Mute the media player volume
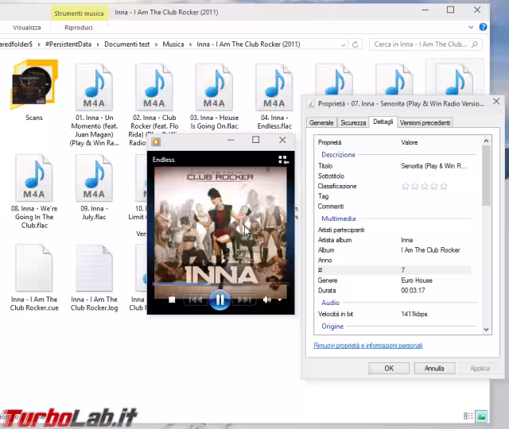The height and width of the screenshot is (429, 509). coord(267,300)
